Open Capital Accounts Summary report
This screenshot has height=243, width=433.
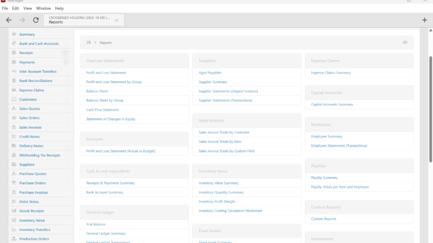[x=332, y=105]
